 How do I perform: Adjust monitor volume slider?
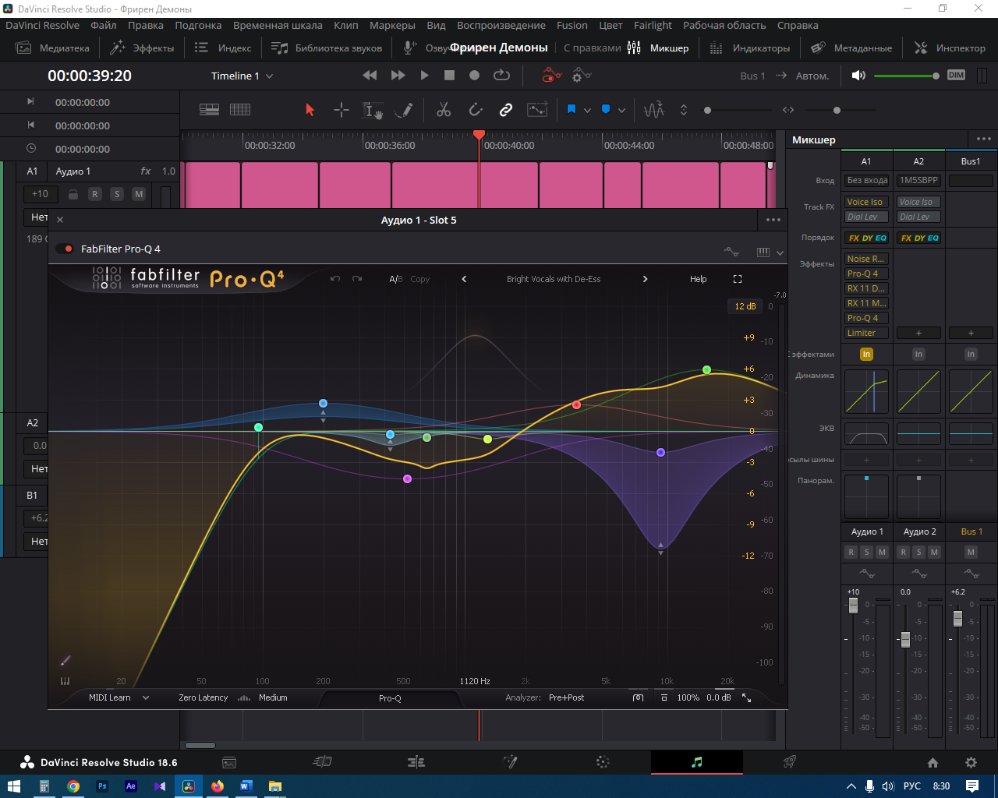click(x=905, y=76)
